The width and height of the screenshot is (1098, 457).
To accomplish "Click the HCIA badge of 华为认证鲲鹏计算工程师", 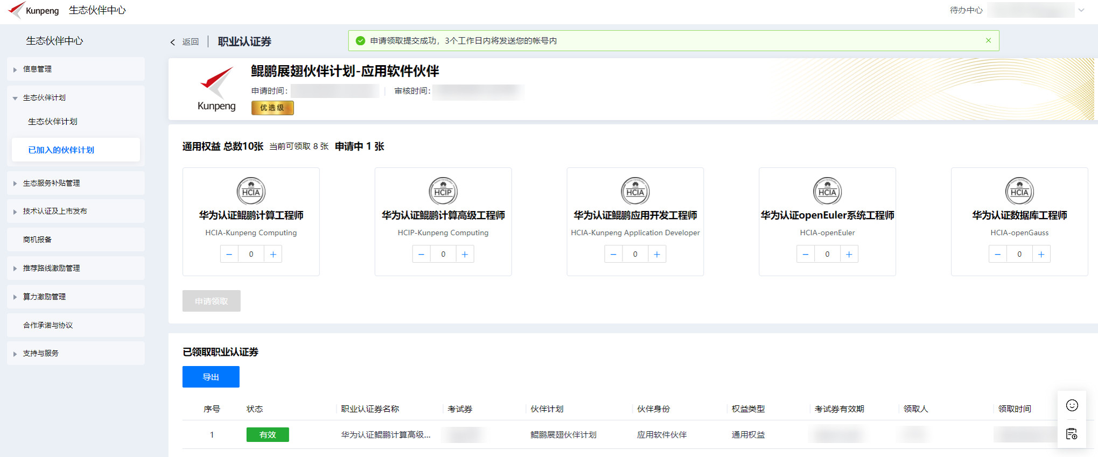I will (x=251, y=191).
